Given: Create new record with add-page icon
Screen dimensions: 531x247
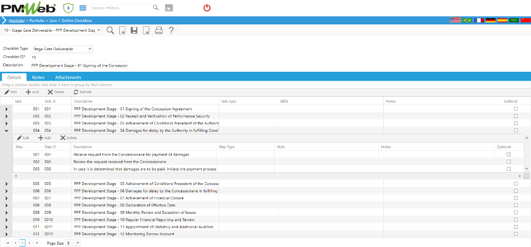Looking at the screenshot, I should [x=122, y=30].
